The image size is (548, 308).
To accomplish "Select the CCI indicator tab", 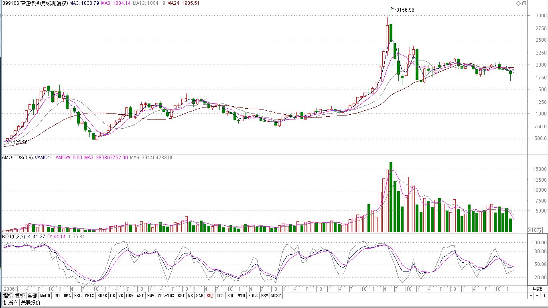I will [x=221, y=296].
